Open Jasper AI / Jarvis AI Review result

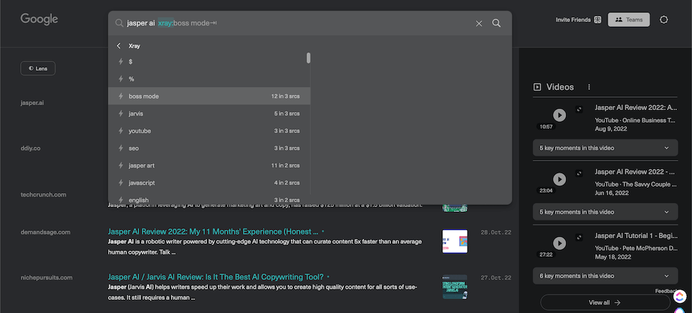[216, 277]
